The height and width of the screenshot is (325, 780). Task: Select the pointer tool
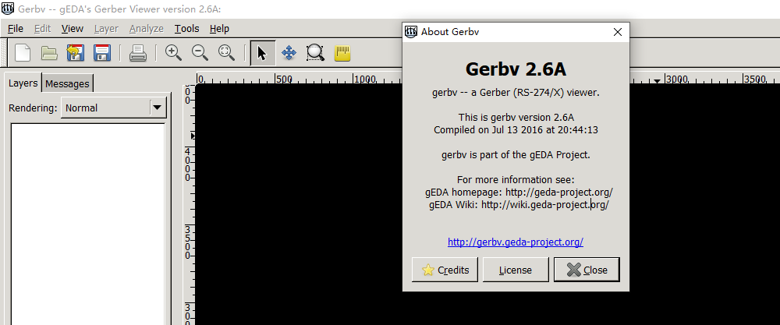(x=263, y=53)
